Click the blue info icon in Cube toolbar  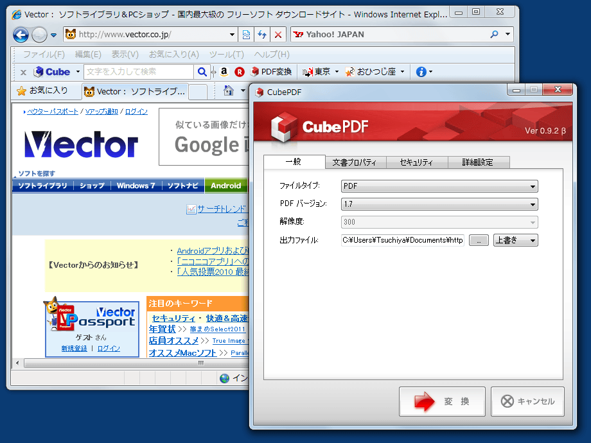point(421,71)
